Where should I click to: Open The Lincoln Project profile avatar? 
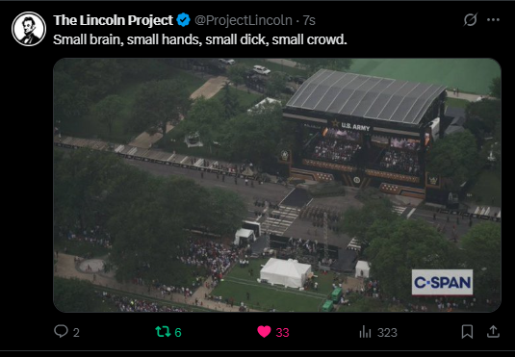pyautogui.click(x=29, y=29)
